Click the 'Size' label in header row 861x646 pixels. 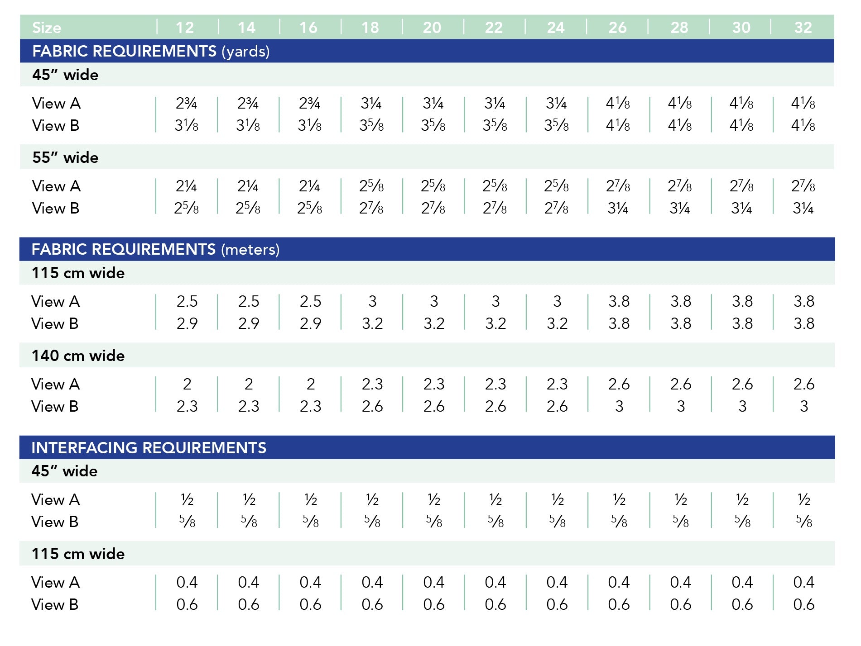[47, 28]
